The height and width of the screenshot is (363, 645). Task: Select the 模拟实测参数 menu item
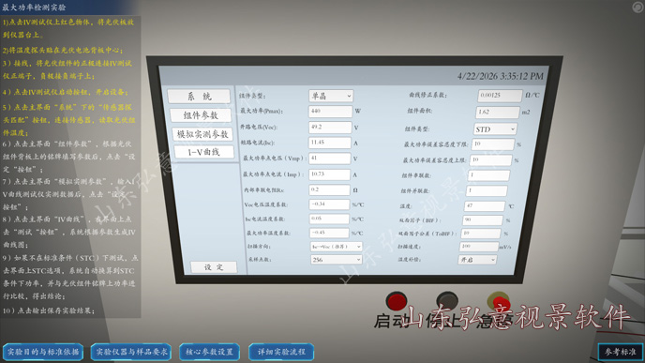pos(202,134)
